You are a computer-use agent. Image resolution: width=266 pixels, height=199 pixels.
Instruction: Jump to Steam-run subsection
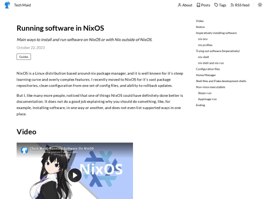204,93
